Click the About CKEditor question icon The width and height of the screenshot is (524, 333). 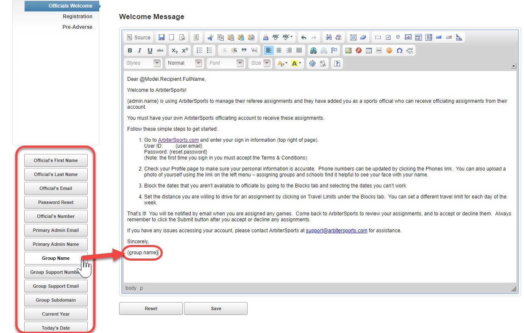[337, 63]
